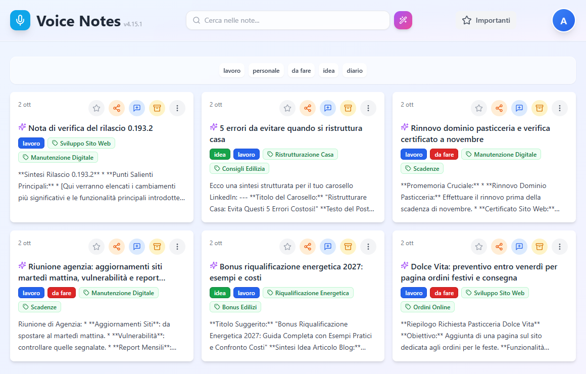Share the 'Dolce Vita: preventivo' note
This screenshot has width=586, height=374.
(499, 247)
